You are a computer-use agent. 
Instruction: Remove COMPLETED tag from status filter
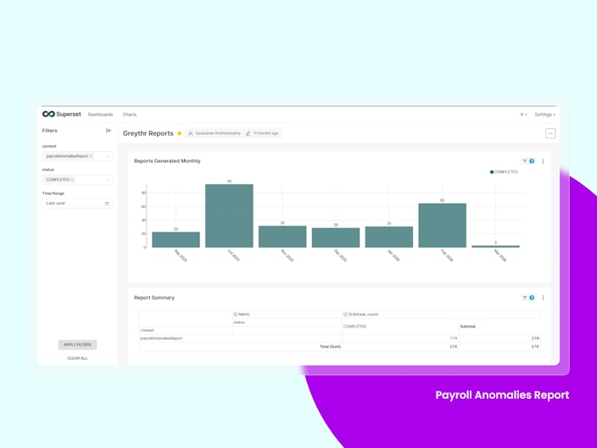point(72,179)
